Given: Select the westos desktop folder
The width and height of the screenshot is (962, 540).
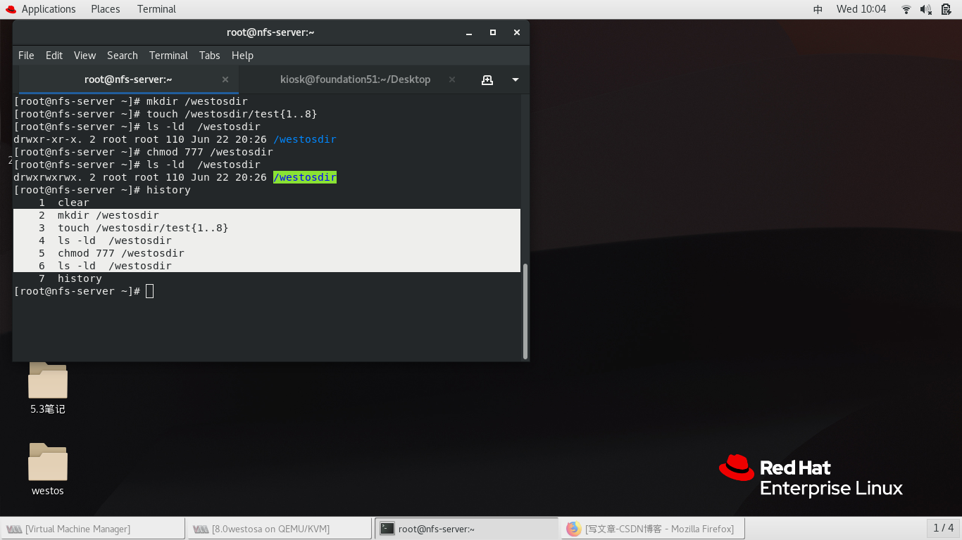Looking at the screenshot, I should [48, 470].
